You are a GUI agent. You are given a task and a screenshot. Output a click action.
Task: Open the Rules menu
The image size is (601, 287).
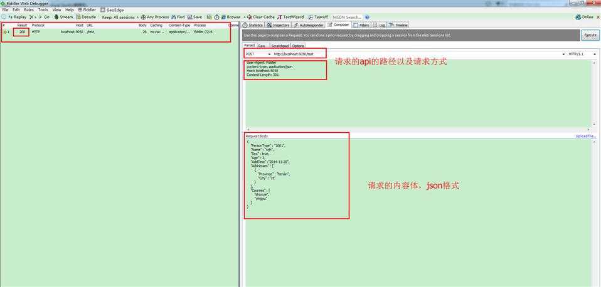coord(29,10)
